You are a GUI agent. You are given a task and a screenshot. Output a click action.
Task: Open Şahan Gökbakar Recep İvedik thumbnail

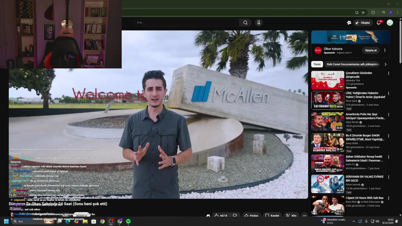[x=328, y=164]
